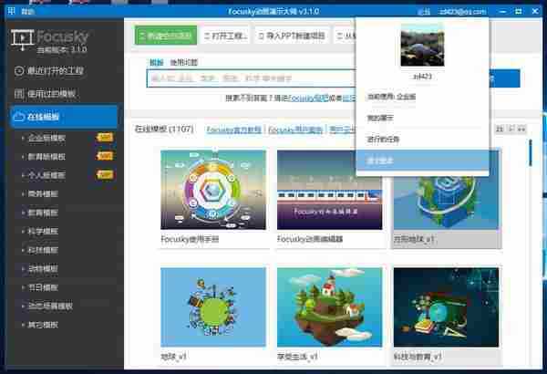The image size is (547, 374).
Task: Open the 科技与教育_v1 template thumbnail
Action: click(446, 306)
